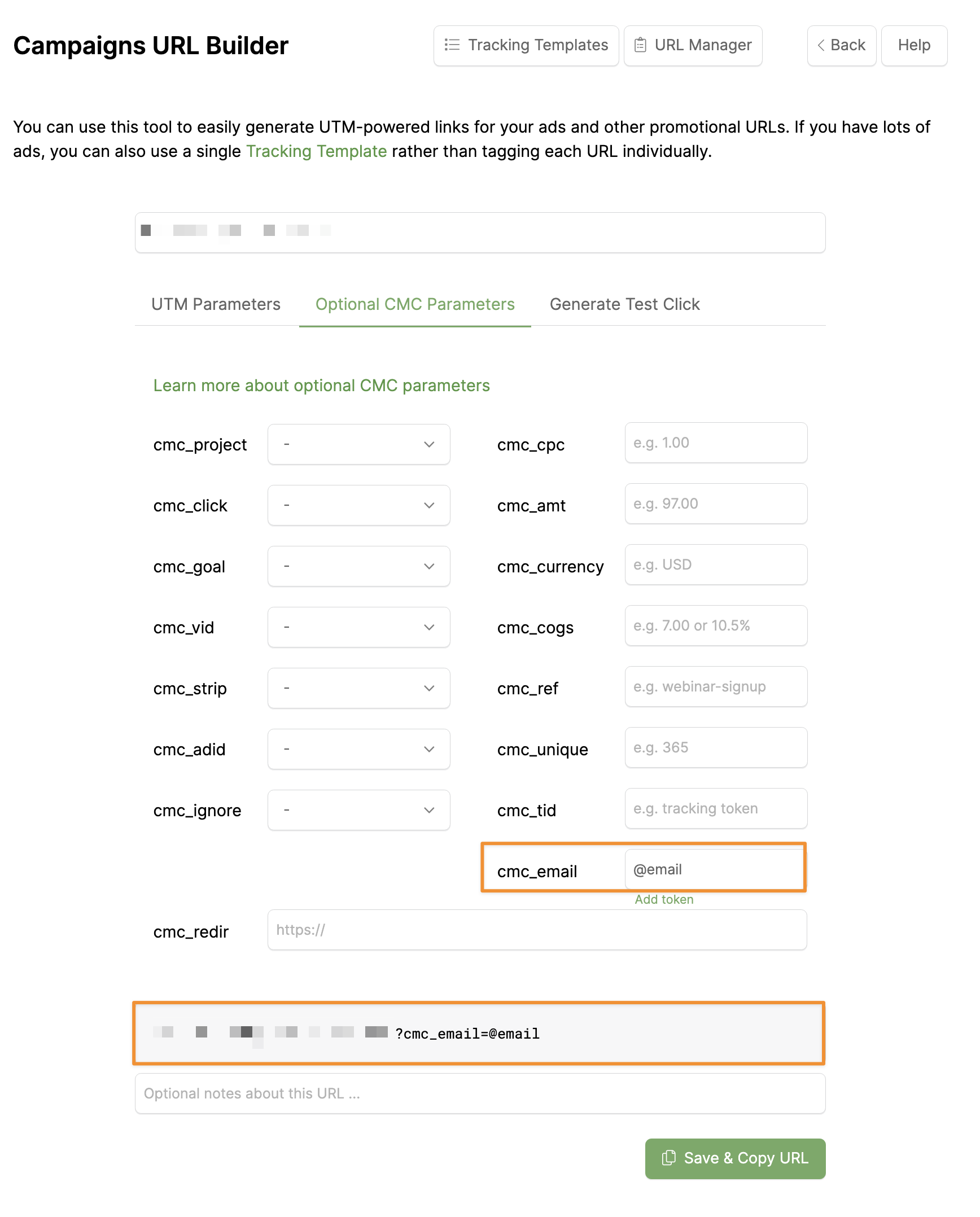Open the cmc_goal dropdown
The height and width of the screenshot is (1217, 980).
(x=359, y=567)
